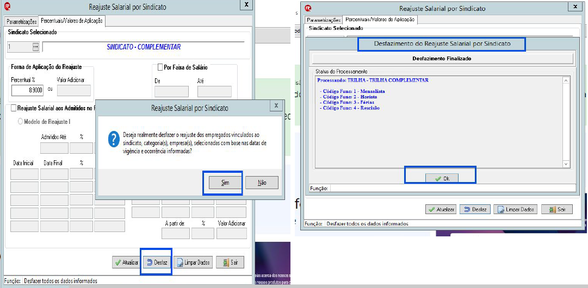
Task: Open Percentuais/Valores de Aplicação tab in left window
Action: (x=72, y=21)
